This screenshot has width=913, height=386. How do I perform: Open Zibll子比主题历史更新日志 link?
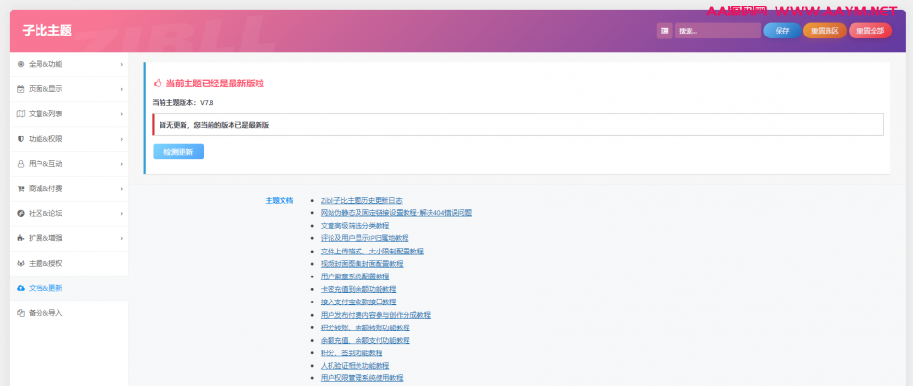tap(361, 200)
